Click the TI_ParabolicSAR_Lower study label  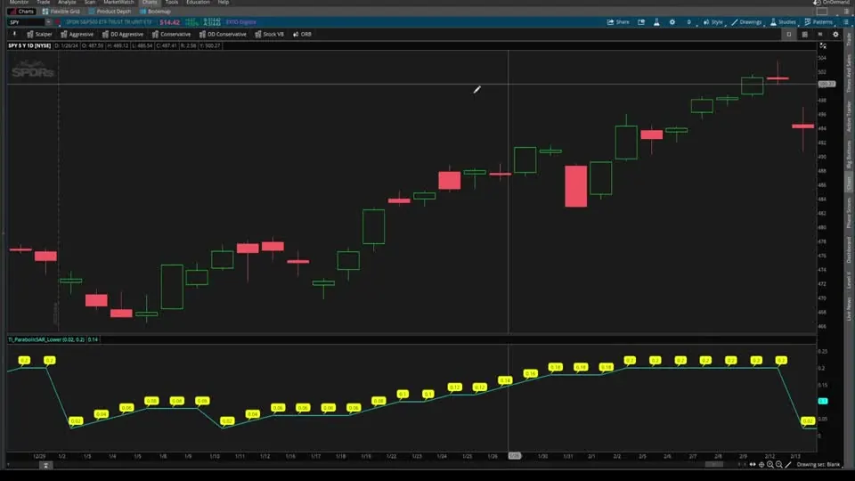[46, 339]
